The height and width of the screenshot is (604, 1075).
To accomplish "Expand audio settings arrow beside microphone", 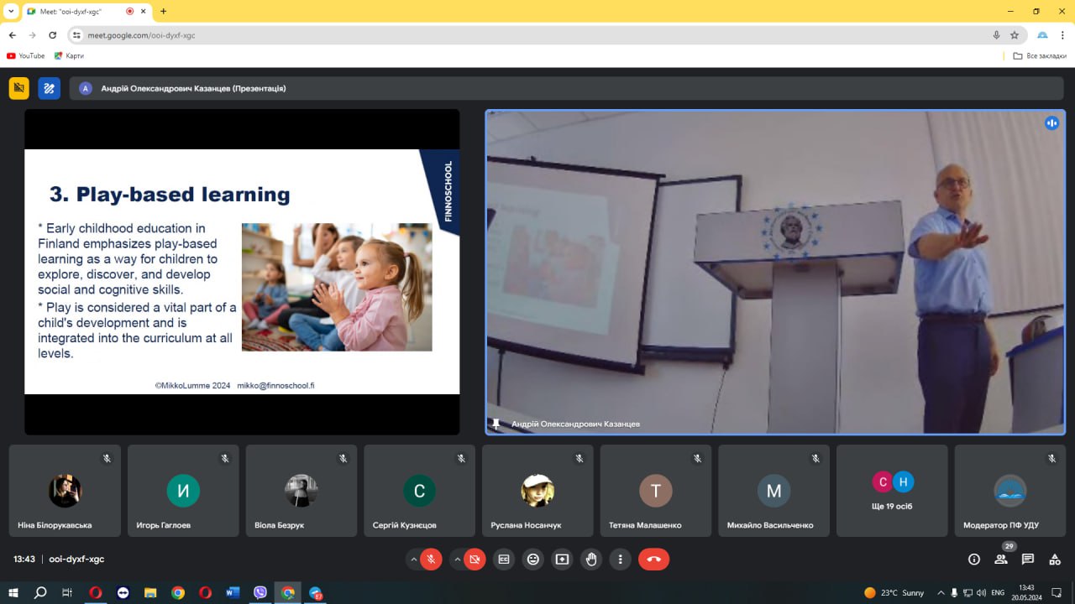I will pos(413,560).
